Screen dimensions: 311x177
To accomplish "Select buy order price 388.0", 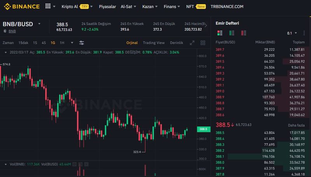I will (220, 162).
